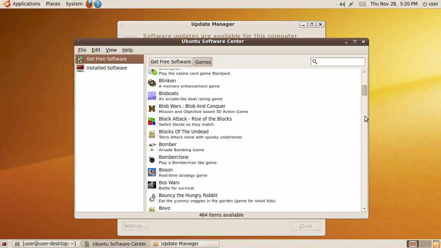This screenshot has height=248, width=441.
Task: Click the mail envelope indicator icon
Action: (x=362, y=4)
